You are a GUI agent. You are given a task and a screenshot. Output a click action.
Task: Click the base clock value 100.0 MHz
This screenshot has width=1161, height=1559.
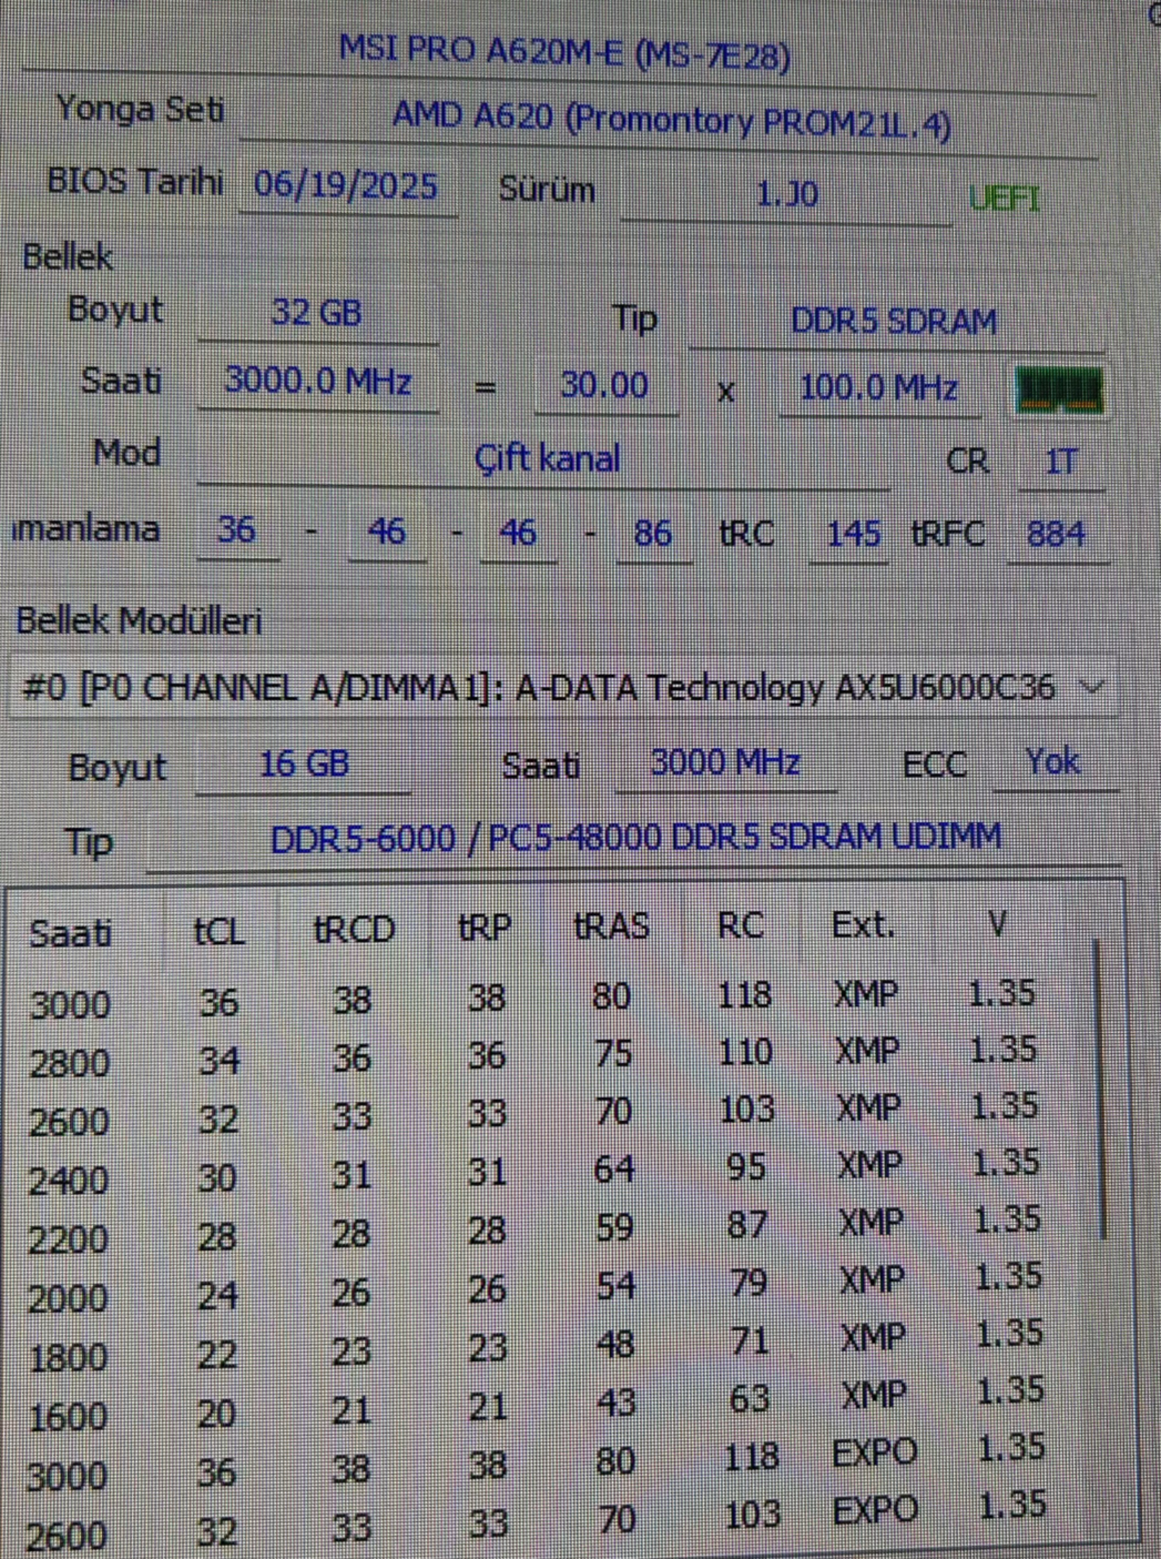click(x=878, y=388)
